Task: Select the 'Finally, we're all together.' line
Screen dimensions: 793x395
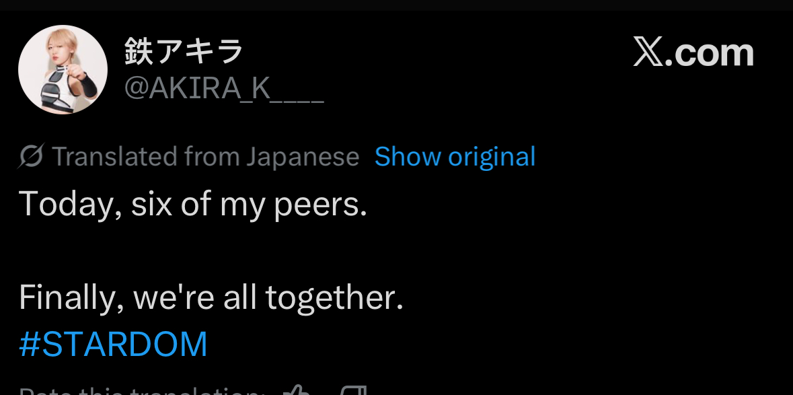Action: pos(211,297)
